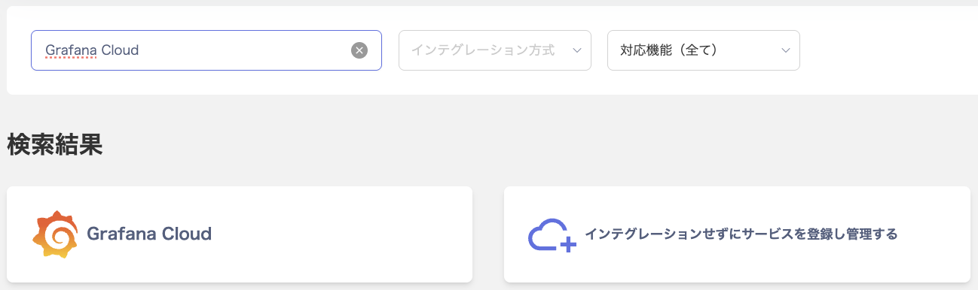Click the chevron of インテグレーション方式 dropdown
Viewport: 978px width, 290px height.
[x=577, y=50]
